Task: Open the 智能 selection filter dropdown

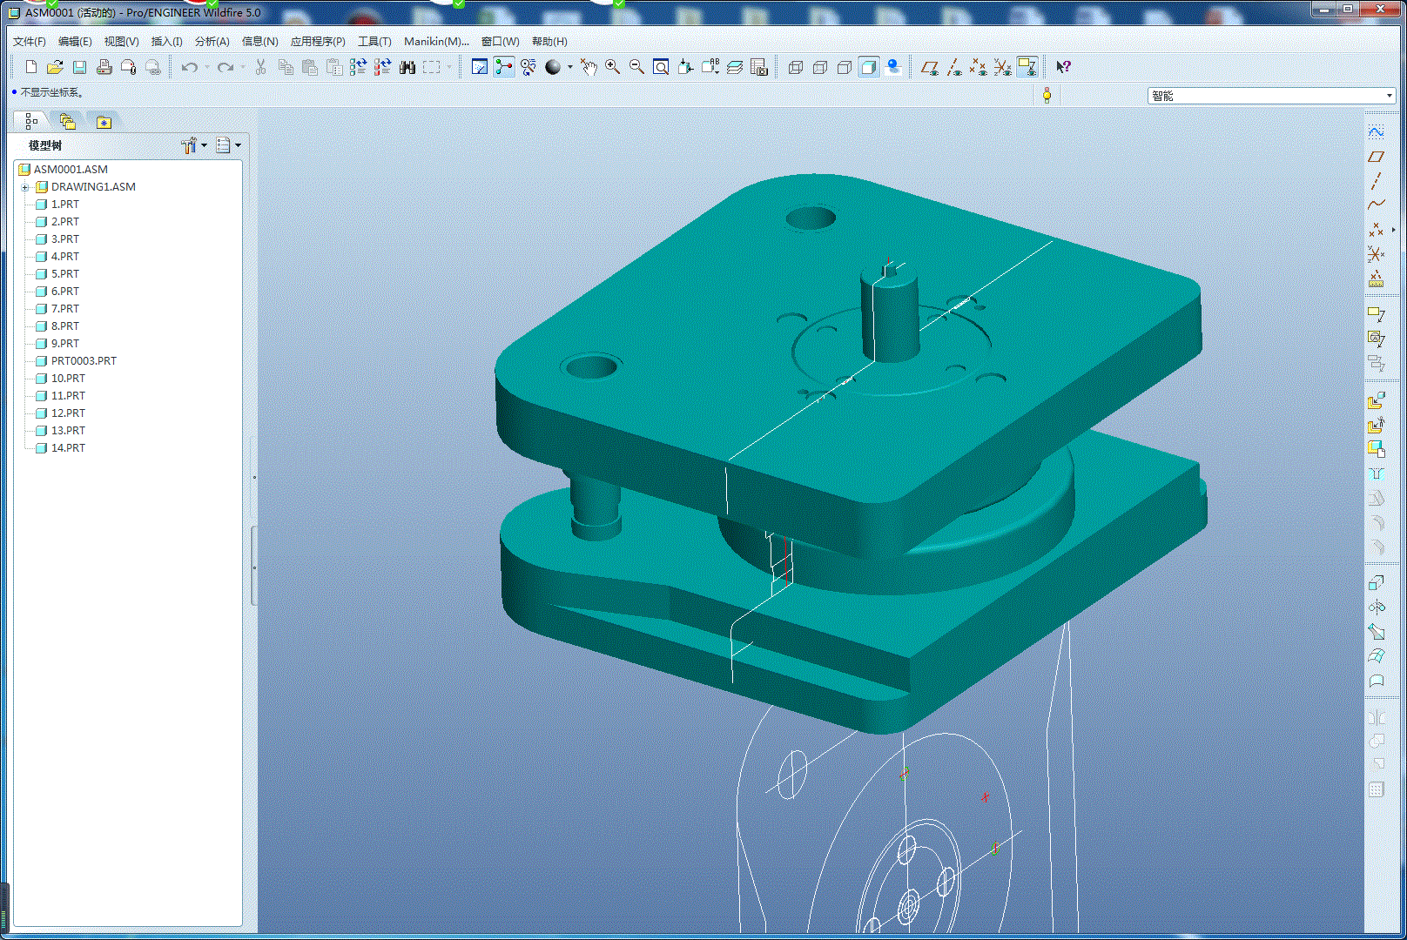Action: [x=1389, y=96]
